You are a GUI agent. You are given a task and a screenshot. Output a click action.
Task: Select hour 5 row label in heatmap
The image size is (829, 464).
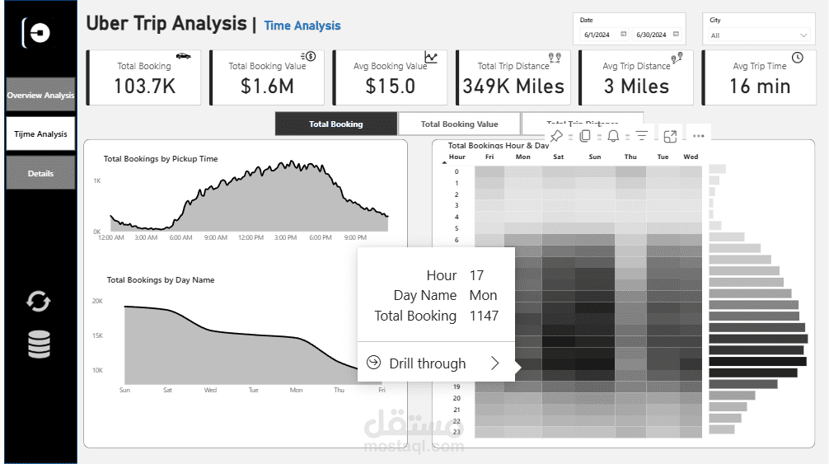pos(457,229)
